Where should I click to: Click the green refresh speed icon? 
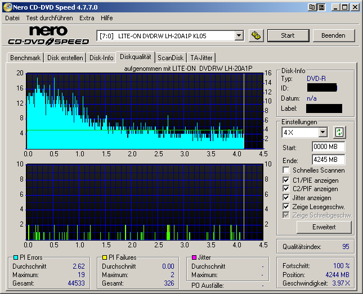point(339,133)
